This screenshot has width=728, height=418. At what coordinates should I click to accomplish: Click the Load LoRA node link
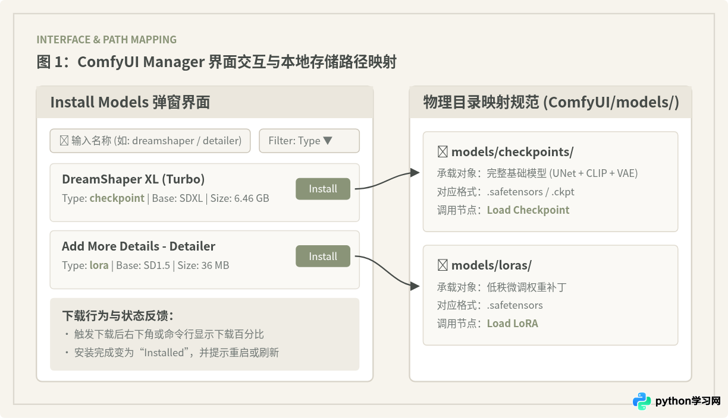tap(512, 324)
